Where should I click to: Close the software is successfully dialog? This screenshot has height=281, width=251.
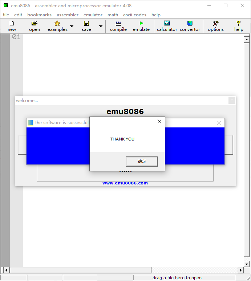pyautogui.click(x=219, y=123)
